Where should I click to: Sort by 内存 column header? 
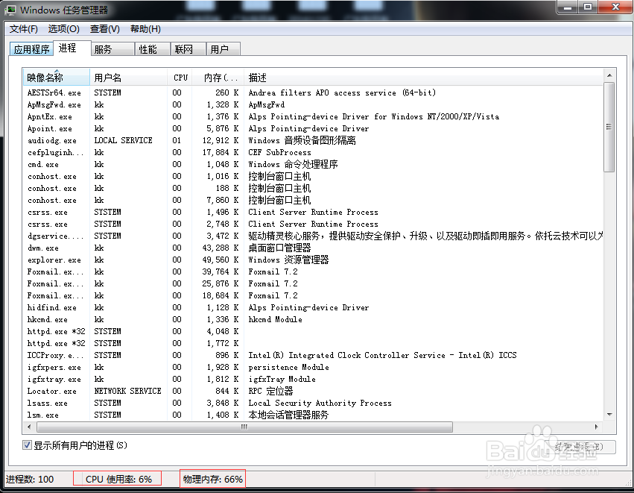click(218, 78)
